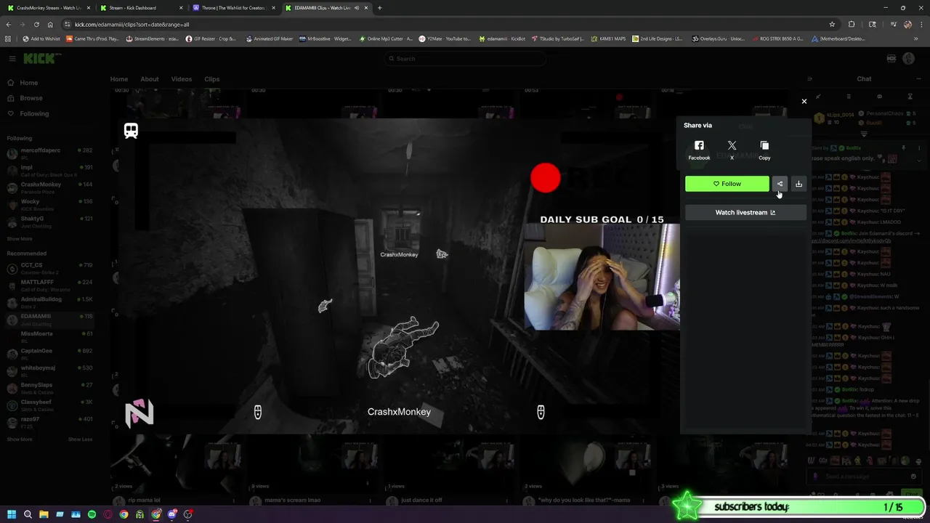Reload the page

tap(36, 24)
